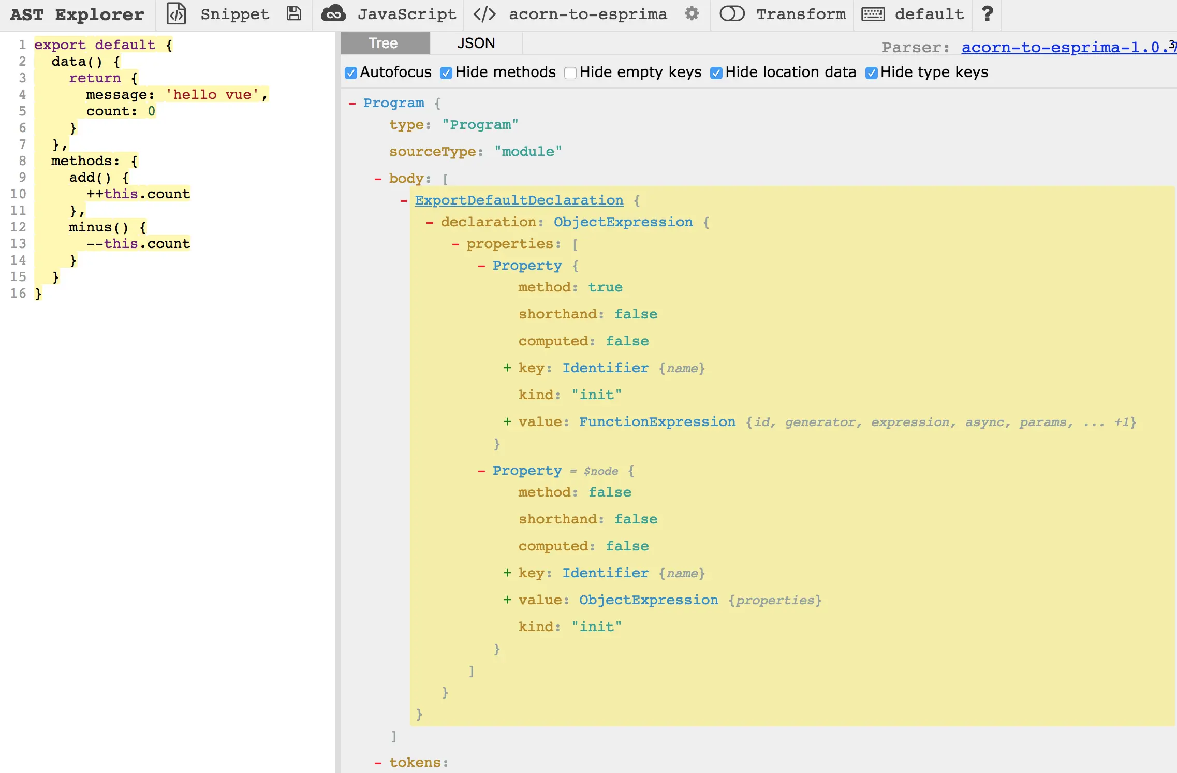Collapse the Program root node

(352, 104)
